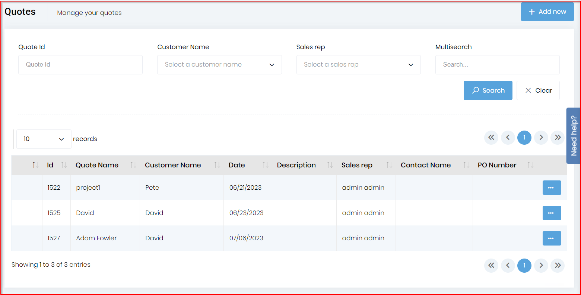Click the Adam Fowler quote name

click(x=96, y=238)
